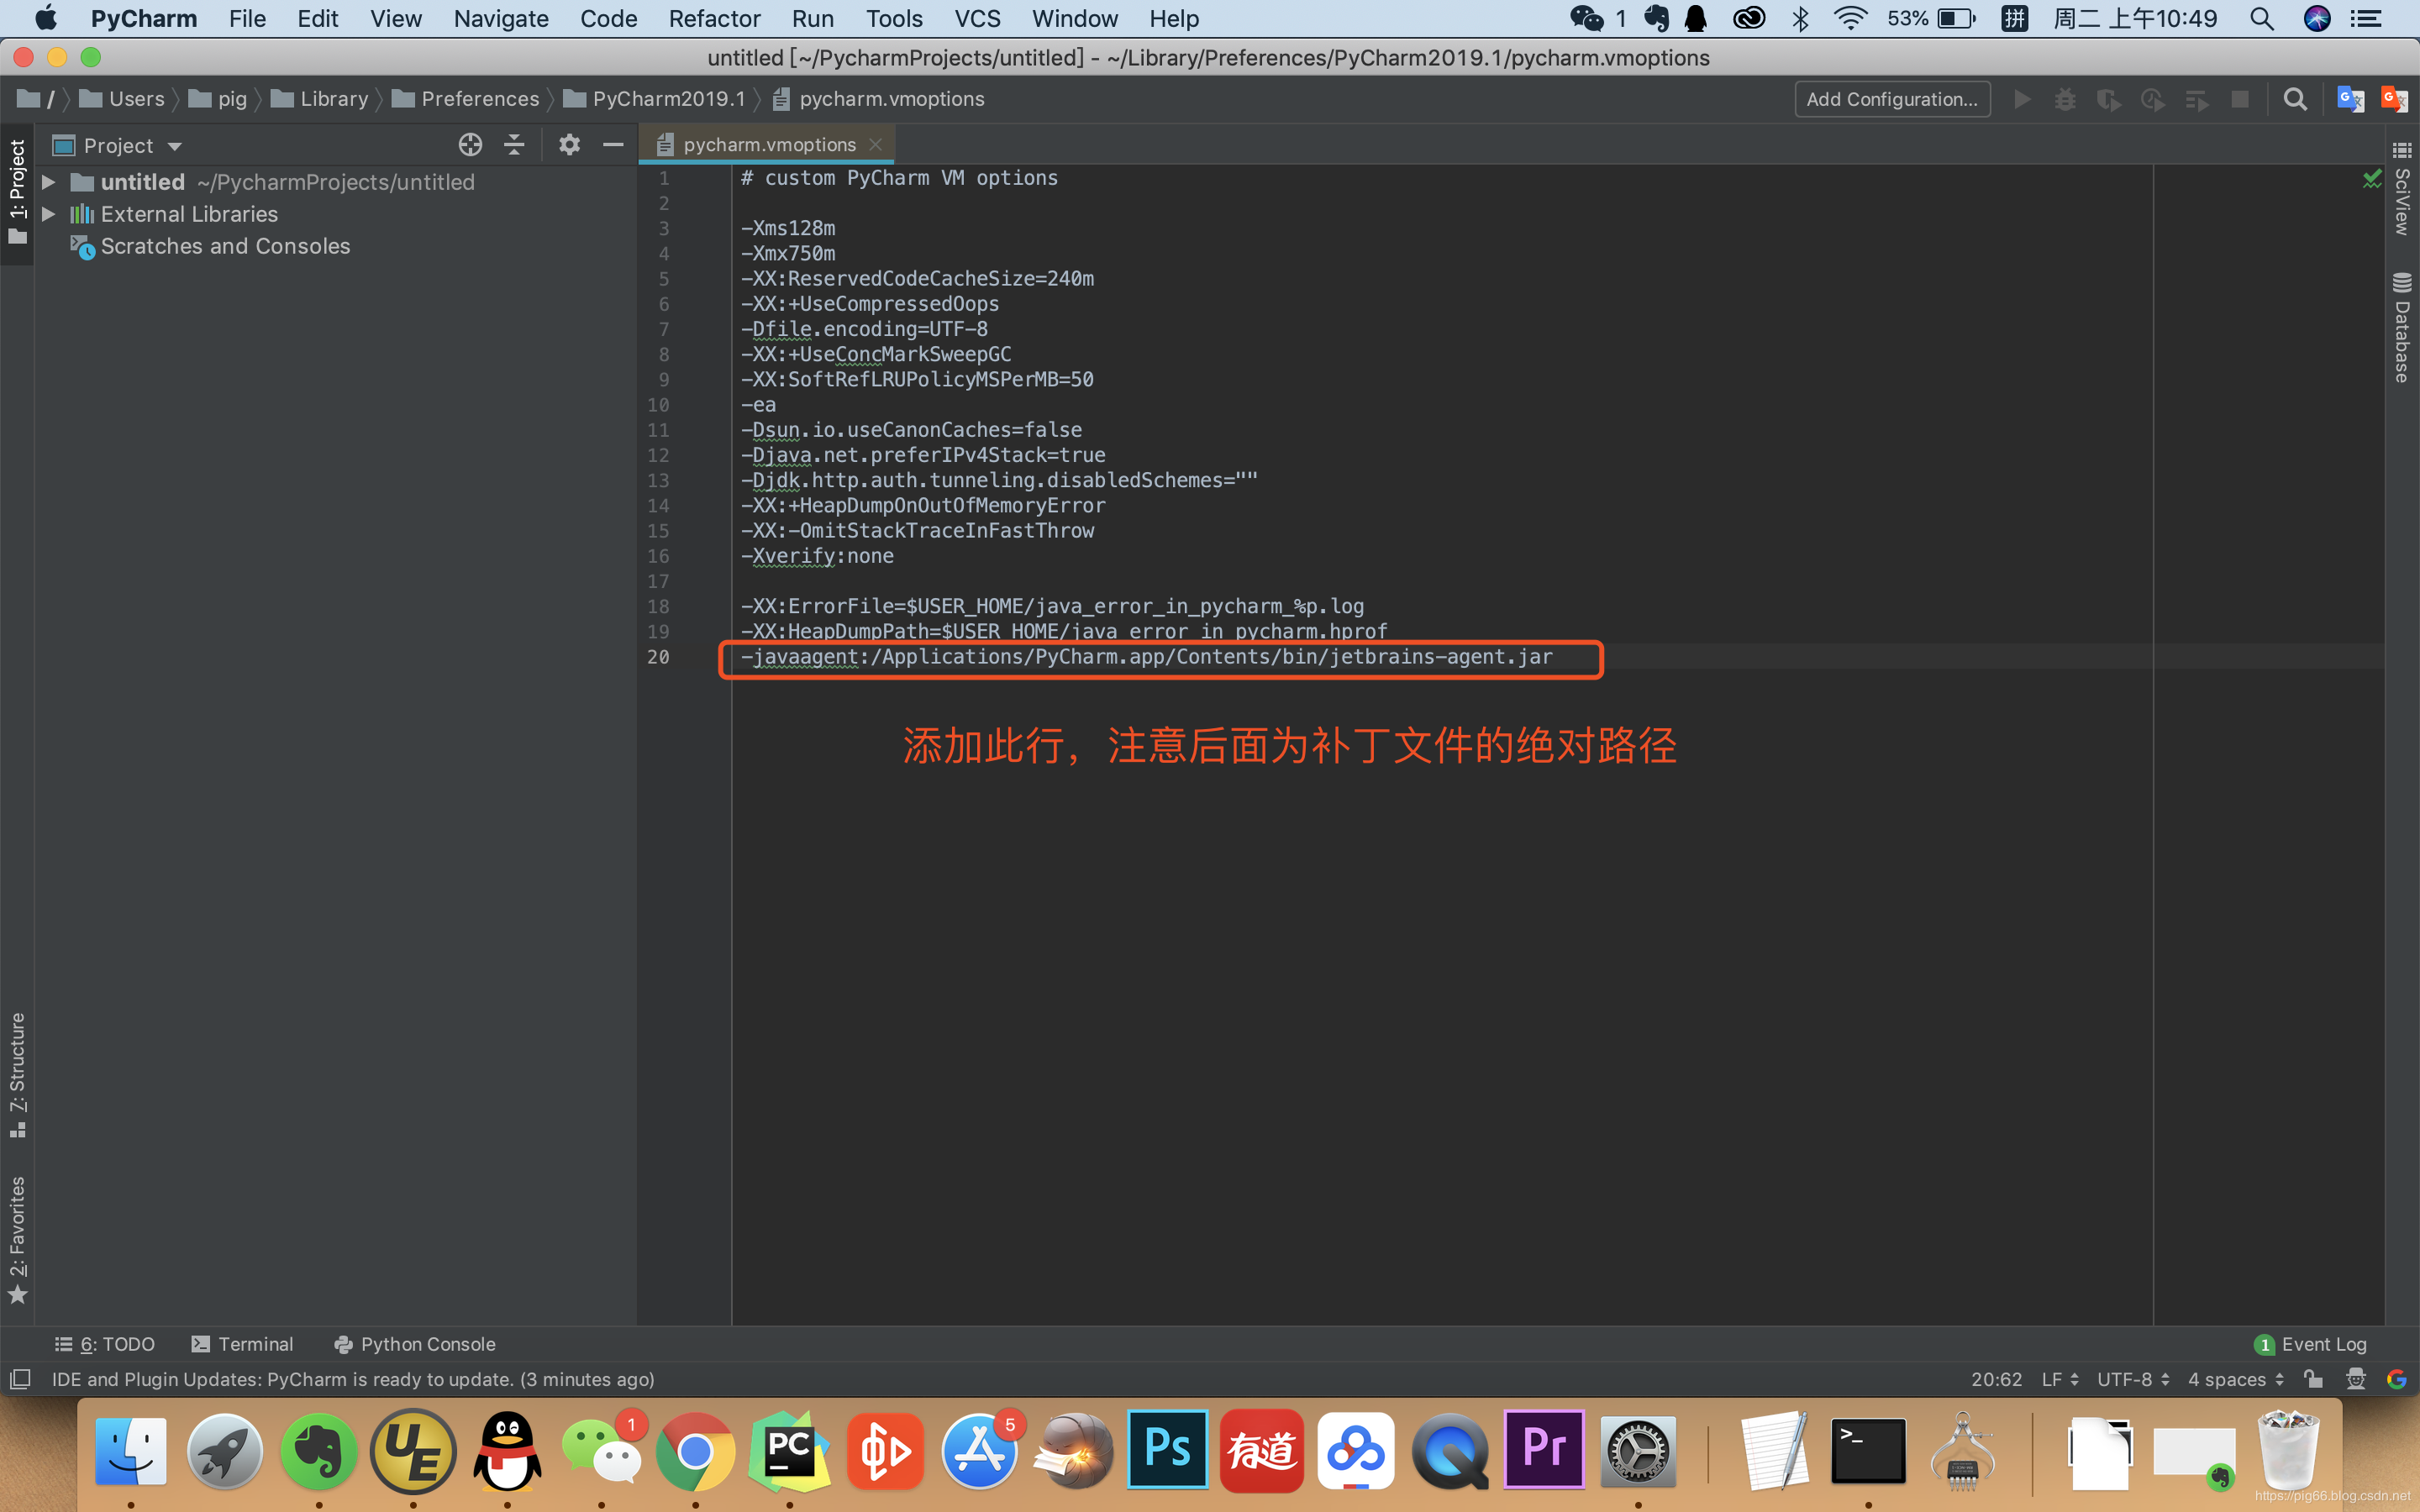Open the Refactor menu
The height and width of the screenshot is (1512, 2420).
(x=714, y=19)
